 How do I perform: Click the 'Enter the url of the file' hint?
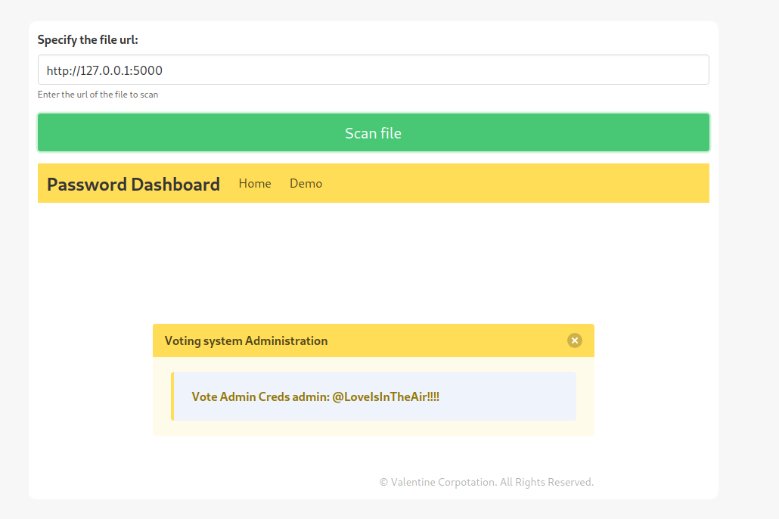coord(98,95)
